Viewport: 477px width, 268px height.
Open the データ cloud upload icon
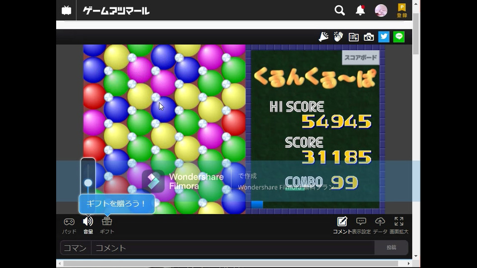click(x=380, y=226)
